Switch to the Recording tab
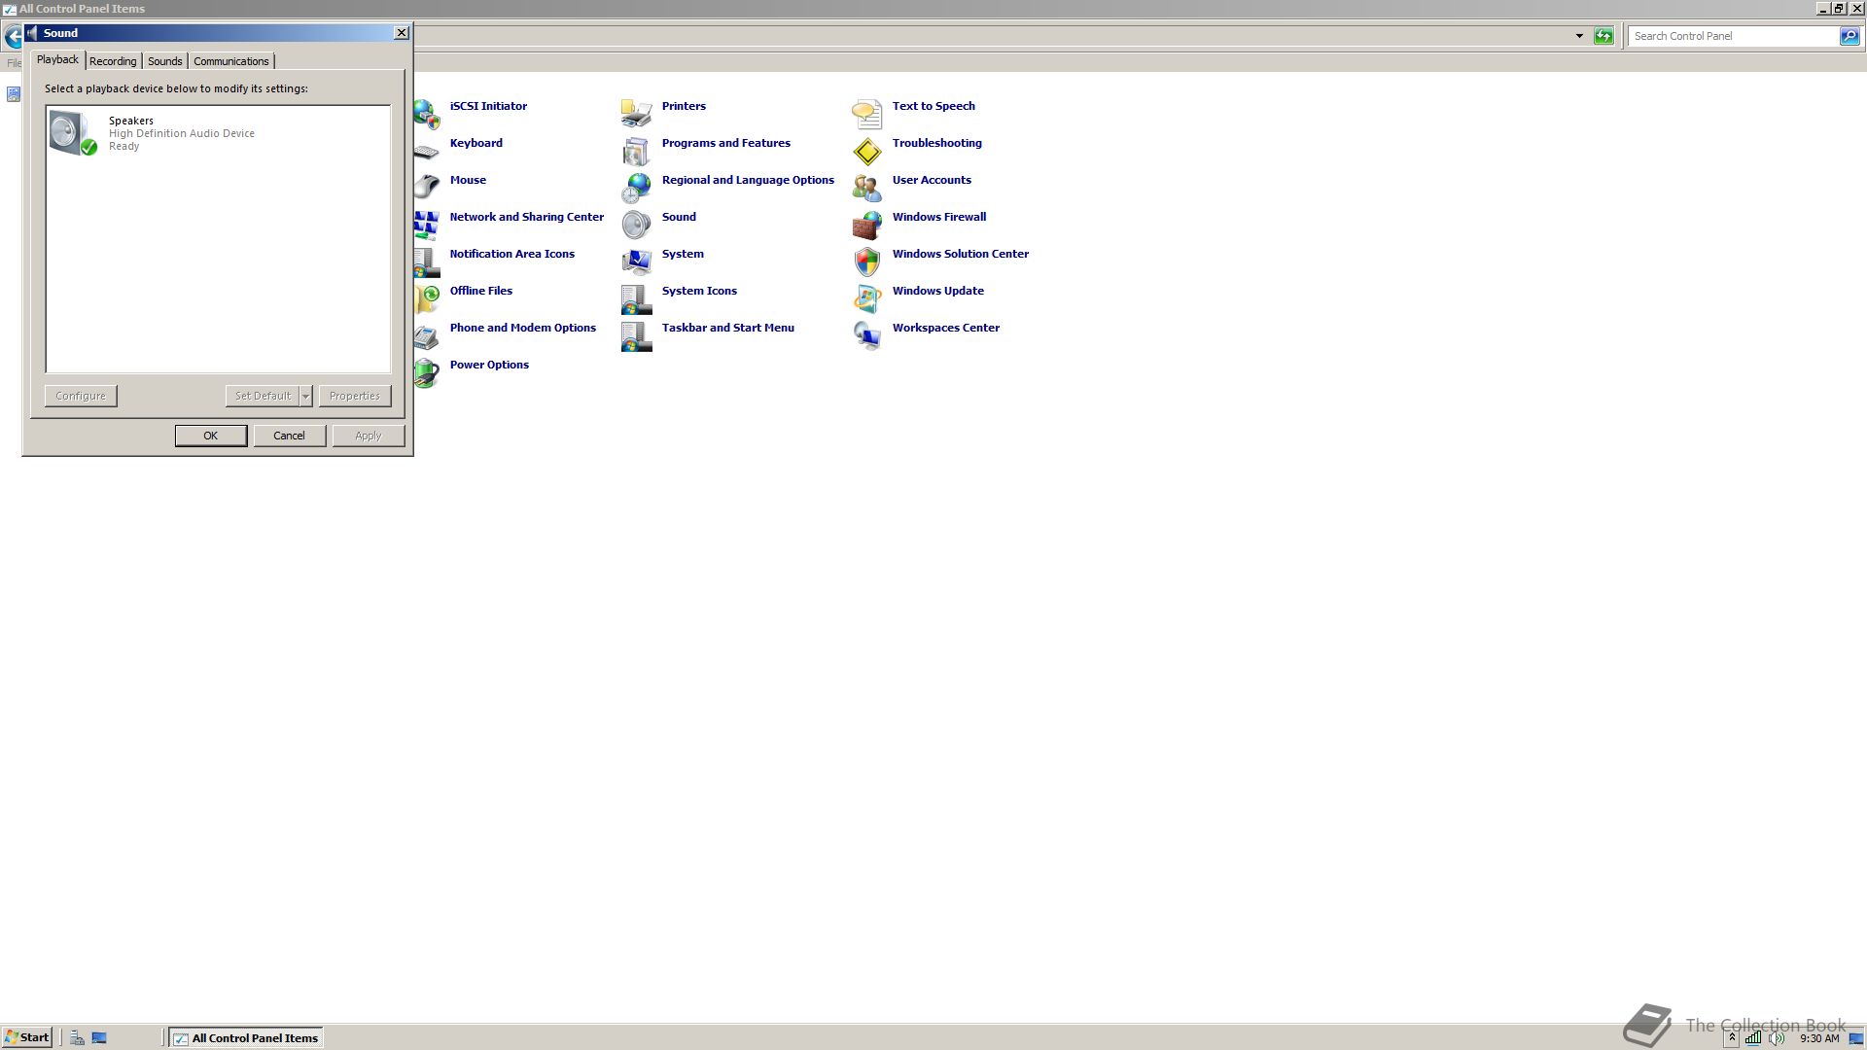 (113, 61)
